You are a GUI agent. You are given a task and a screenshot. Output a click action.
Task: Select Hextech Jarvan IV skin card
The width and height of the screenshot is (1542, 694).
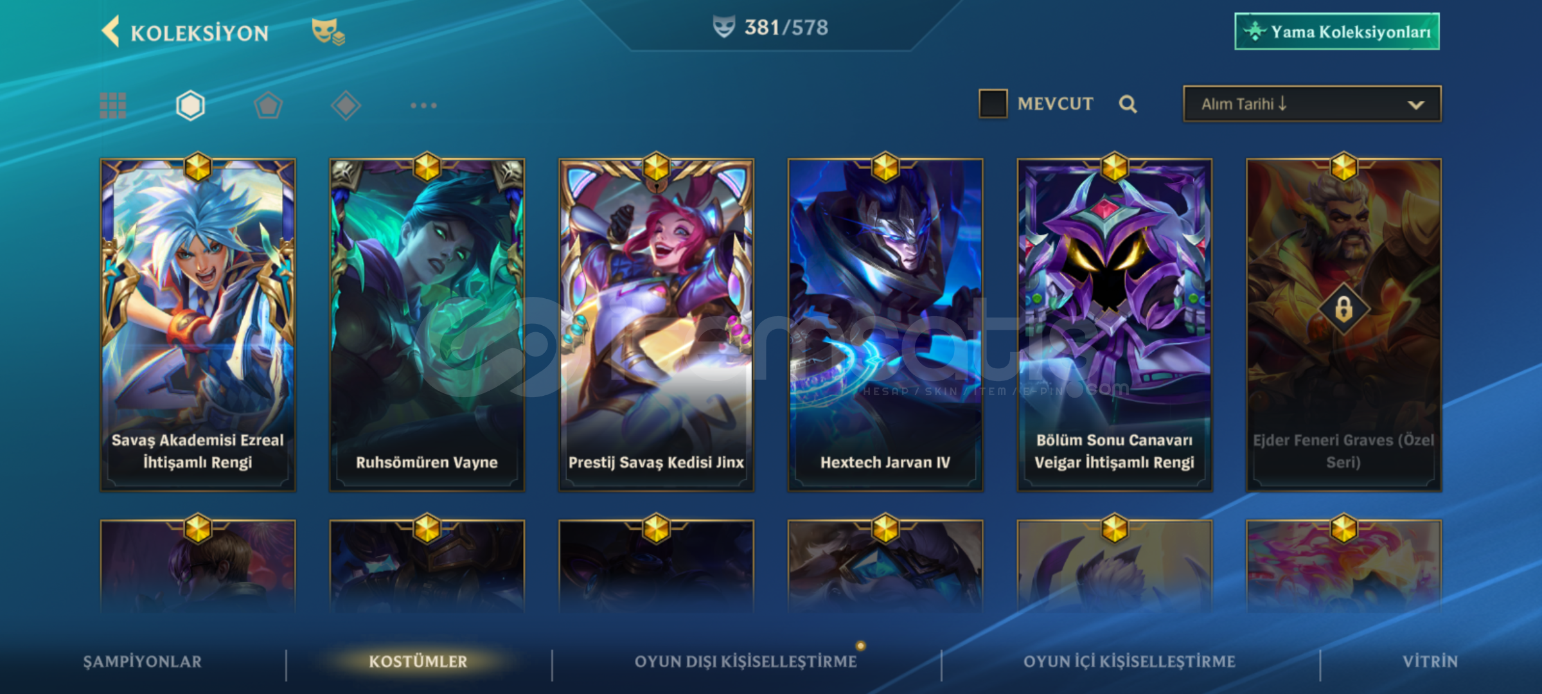pos(885,325)
